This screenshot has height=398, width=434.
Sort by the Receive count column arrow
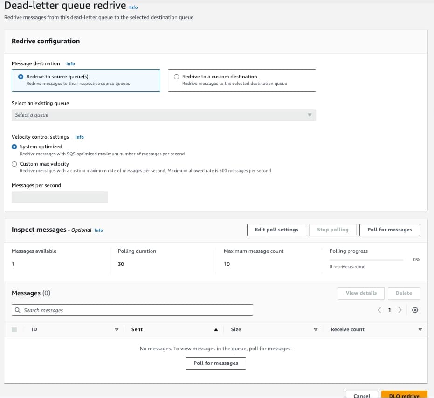420,330
